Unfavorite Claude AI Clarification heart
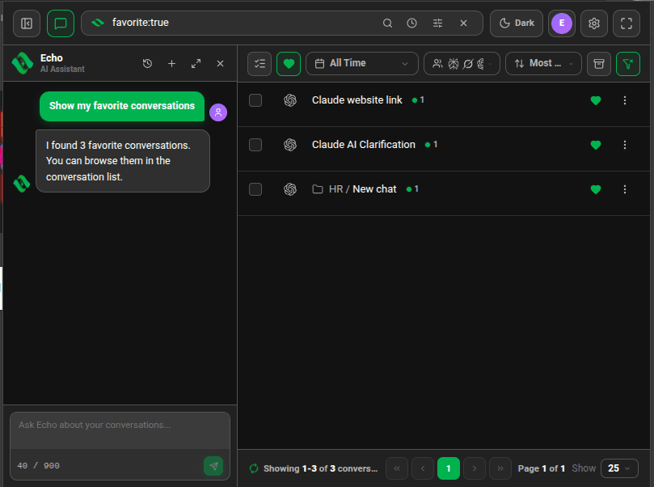The width and height of the screenshot is (654, 487). point(596,146)
